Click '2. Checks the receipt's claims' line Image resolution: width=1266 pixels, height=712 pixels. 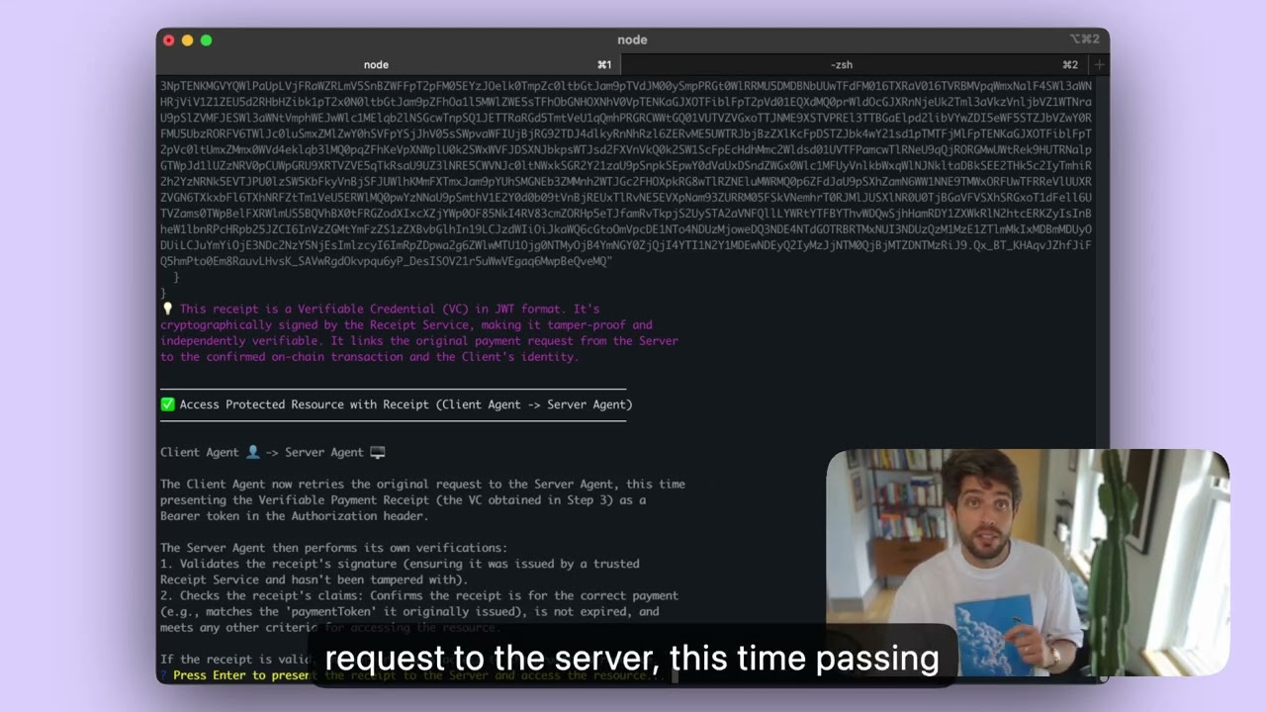tap(419, 595)
